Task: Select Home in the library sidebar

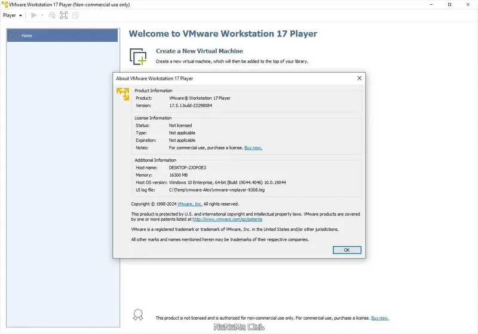Action: coord(62,36)
